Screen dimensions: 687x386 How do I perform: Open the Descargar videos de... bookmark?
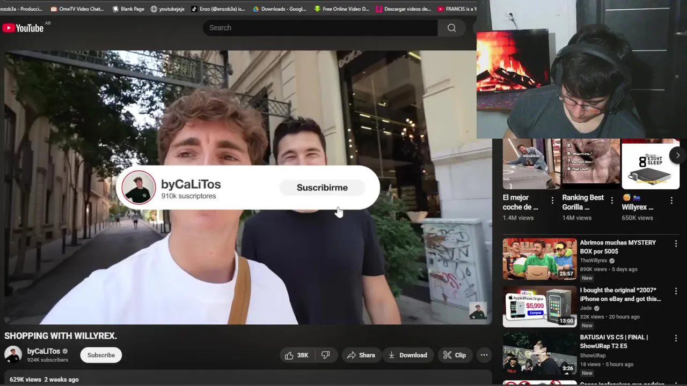pyautogui.click(x=403, y=9)
